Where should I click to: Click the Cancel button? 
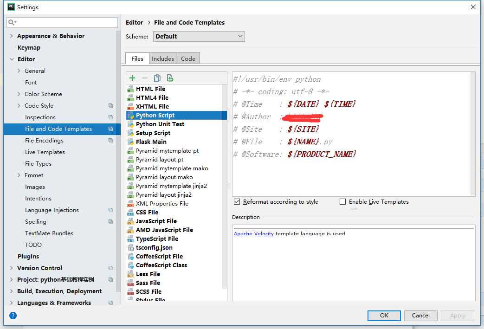pos(421,316)
